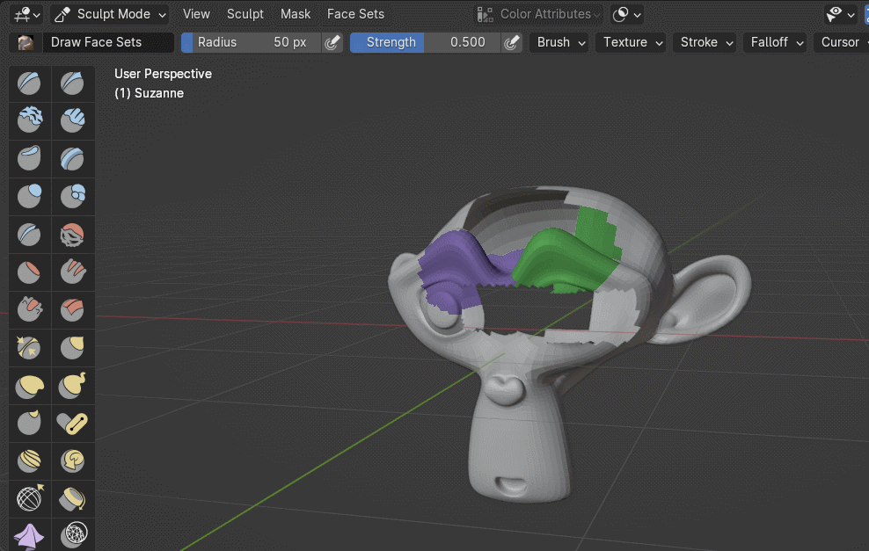Expand the Stroke settings dropdown
Screen dimensions: 869x551
705,43
